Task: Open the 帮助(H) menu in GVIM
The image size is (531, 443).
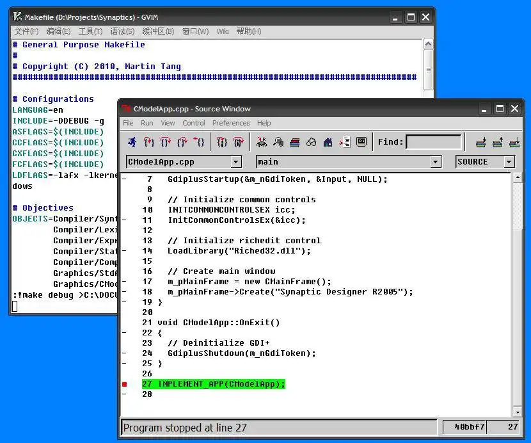Action: [x=249, y=31]
